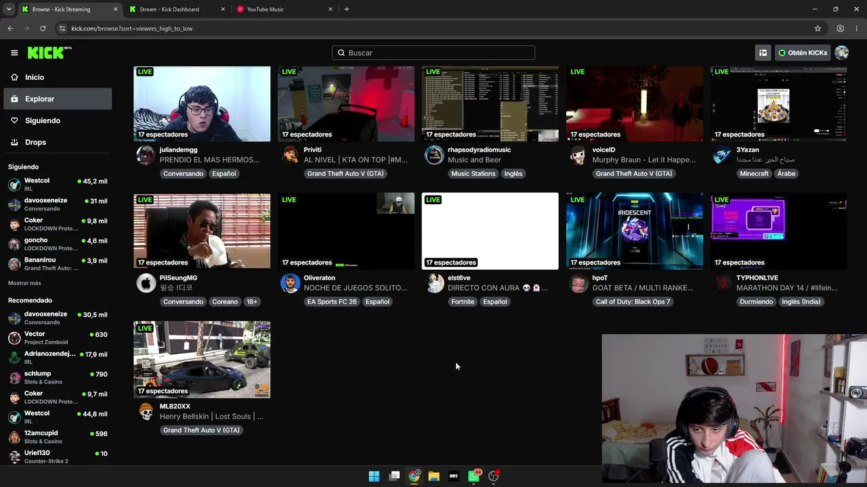
Task: Open the hamburger sidebar menu
Action: (x=14, y=53)
